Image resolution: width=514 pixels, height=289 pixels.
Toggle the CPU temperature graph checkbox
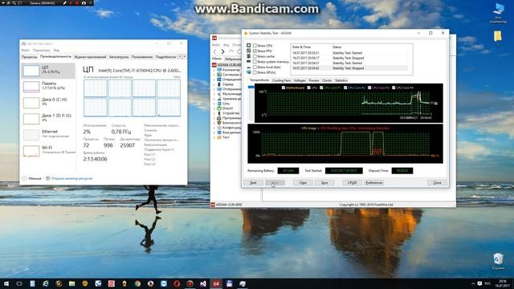pos(308,88)
